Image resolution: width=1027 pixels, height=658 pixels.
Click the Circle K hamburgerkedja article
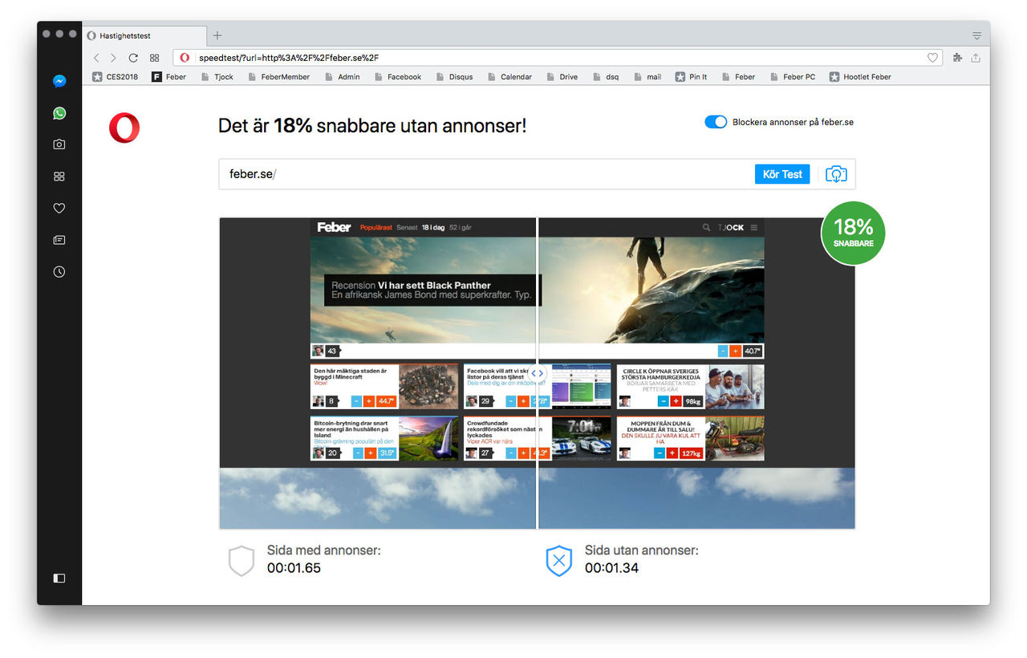[690, 387]
